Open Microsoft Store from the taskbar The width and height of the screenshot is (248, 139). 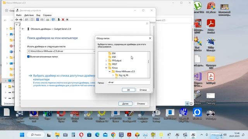[x=89, y=135]
